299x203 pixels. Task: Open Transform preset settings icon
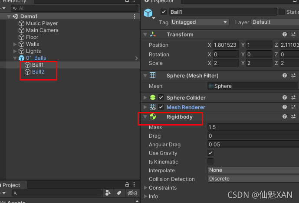293,34
